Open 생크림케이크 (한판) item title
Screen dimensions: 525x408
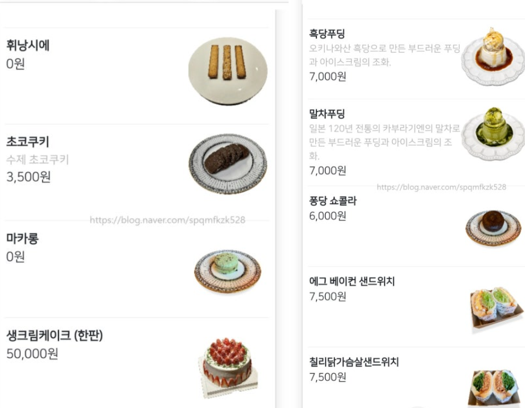54,335
